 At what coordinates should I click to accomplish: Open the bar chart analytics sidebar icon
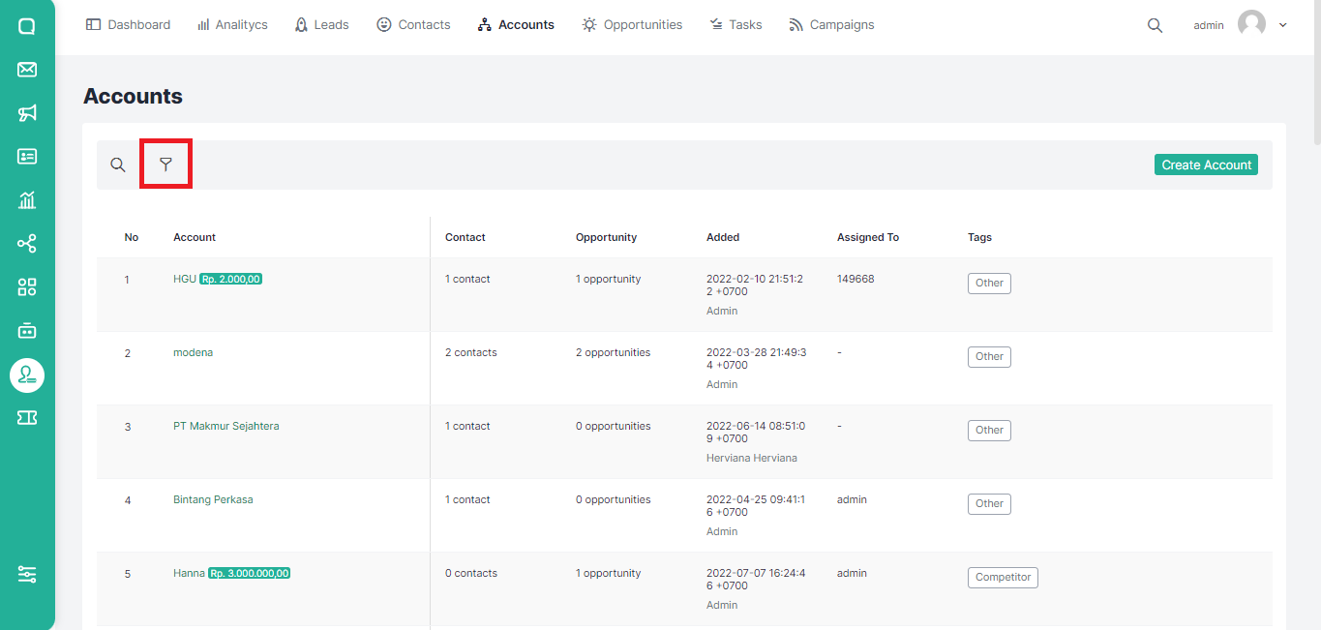coord(27,199)
